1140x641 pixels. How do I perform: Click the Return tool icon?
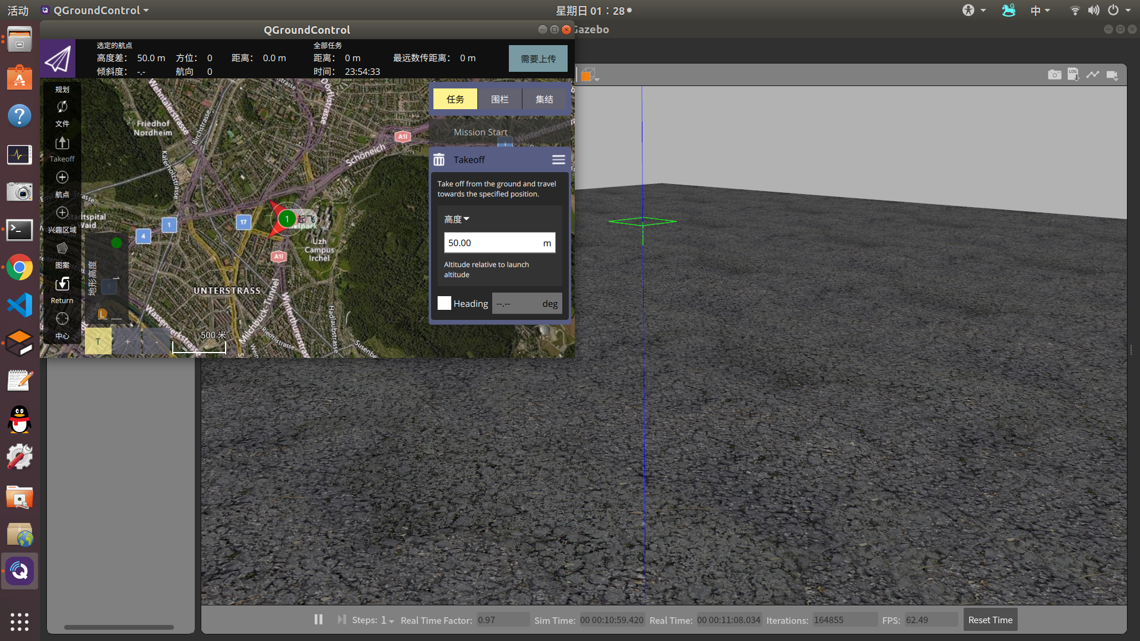click(x=62, y=284)
